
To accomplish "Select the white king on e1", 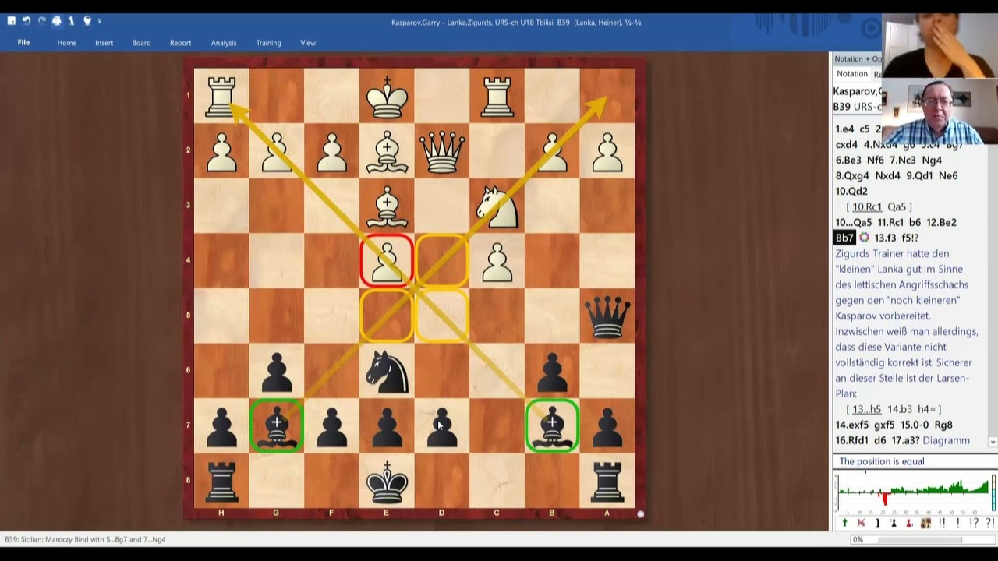I will [x=387, y=96].
